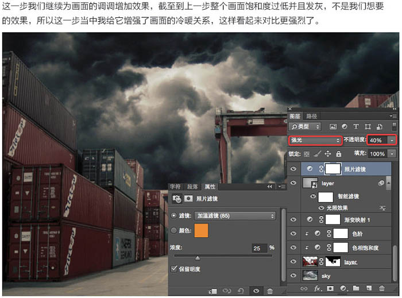Image resolution: width=402 pixels, height=298 pixels.
Task: Open the 不透明度 opacity slider arrow
Action: tap(392, 140)
